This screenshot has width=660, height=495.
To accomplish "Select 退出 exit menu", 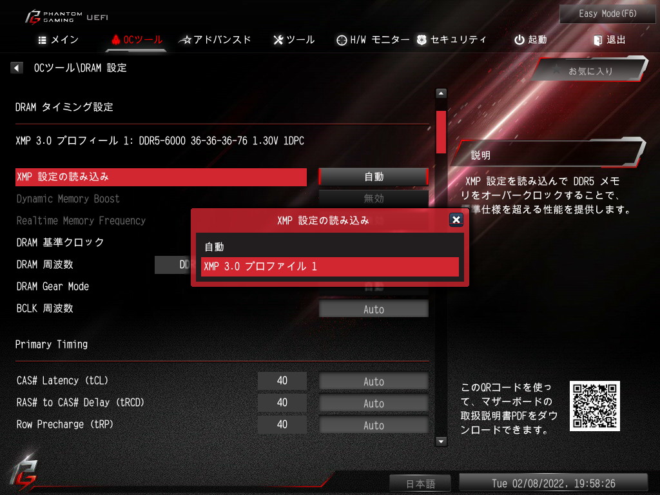I will point(610,39).
